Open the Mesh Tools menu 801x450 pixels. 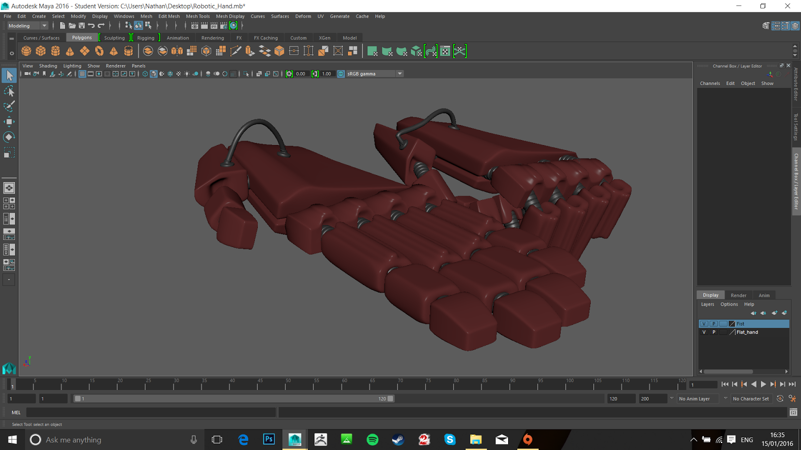198,16
